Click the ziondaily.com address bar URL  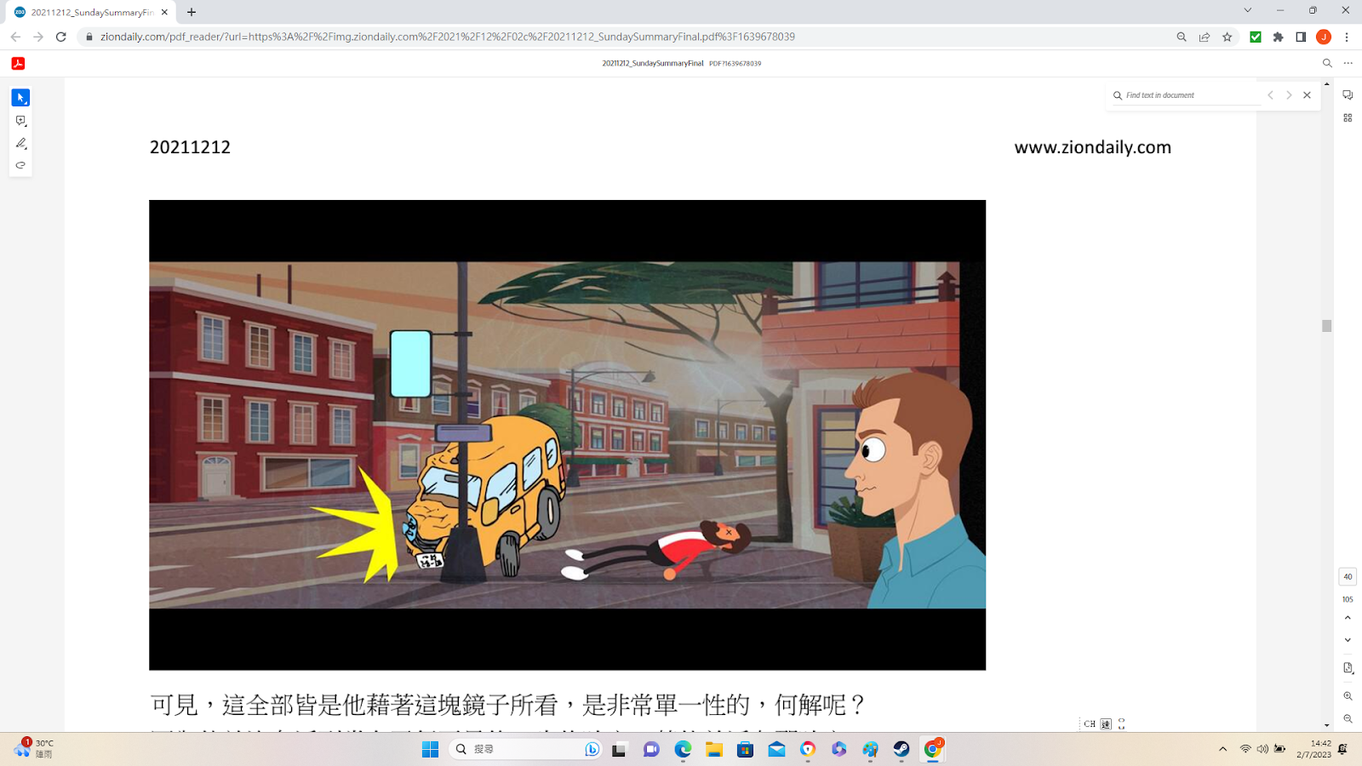point(448,37)
